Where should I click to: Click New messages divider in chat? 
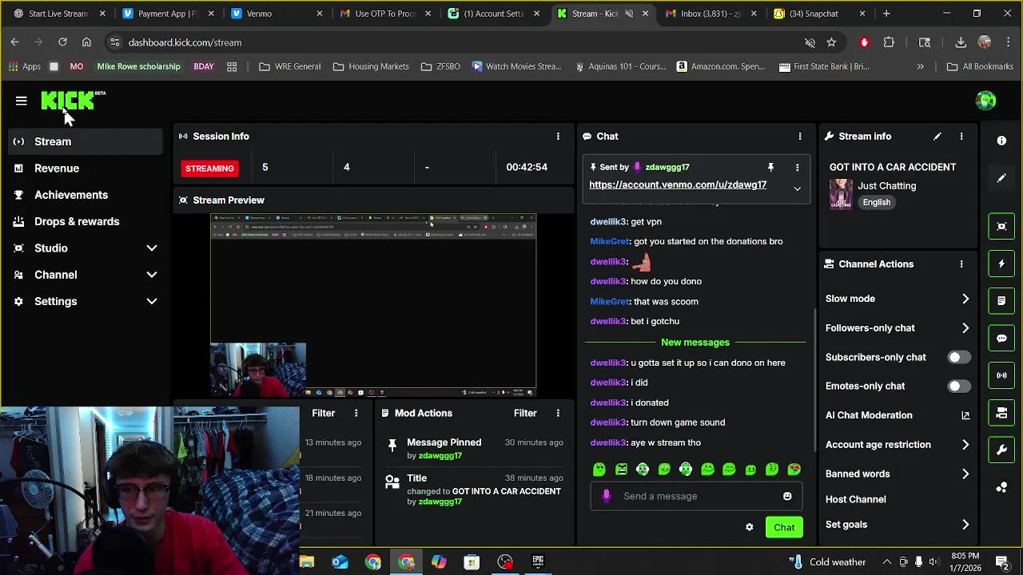pos(695,343)
